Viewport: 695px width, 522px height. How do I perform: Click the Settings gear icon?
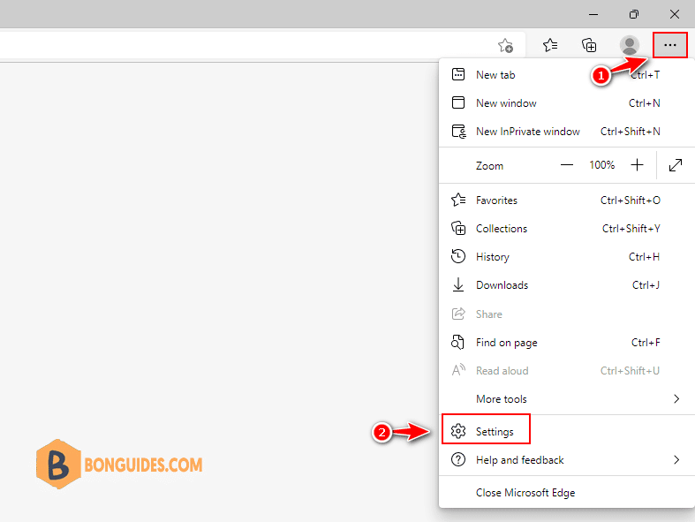coord(457,431)
